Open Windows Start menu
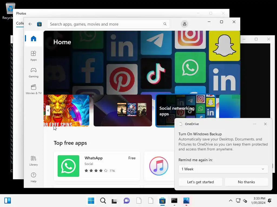277x207 pixels. [x=91, y=201]
